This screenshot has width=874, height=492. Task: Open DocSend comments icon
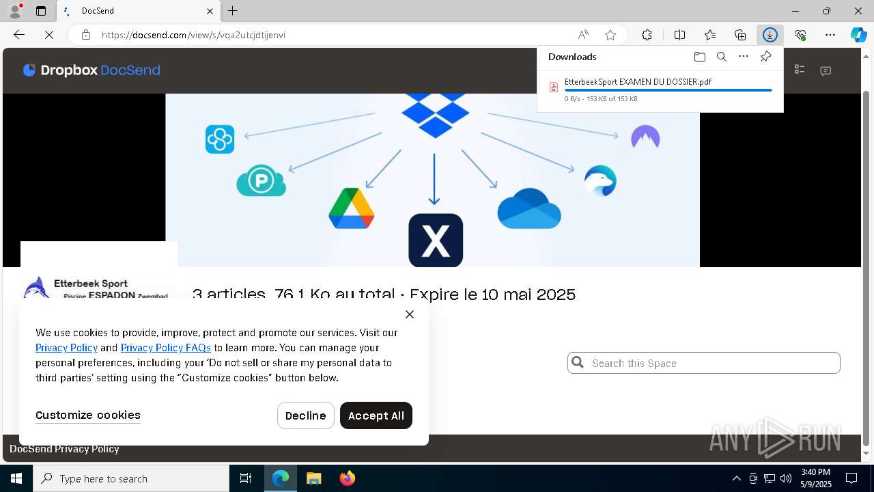[826, 70]
